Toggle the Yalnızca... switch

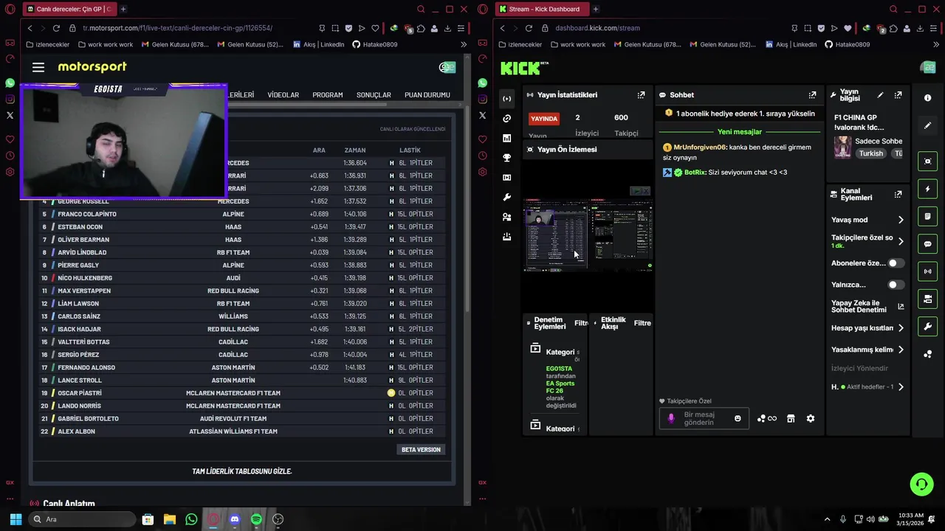coord(896,285)
